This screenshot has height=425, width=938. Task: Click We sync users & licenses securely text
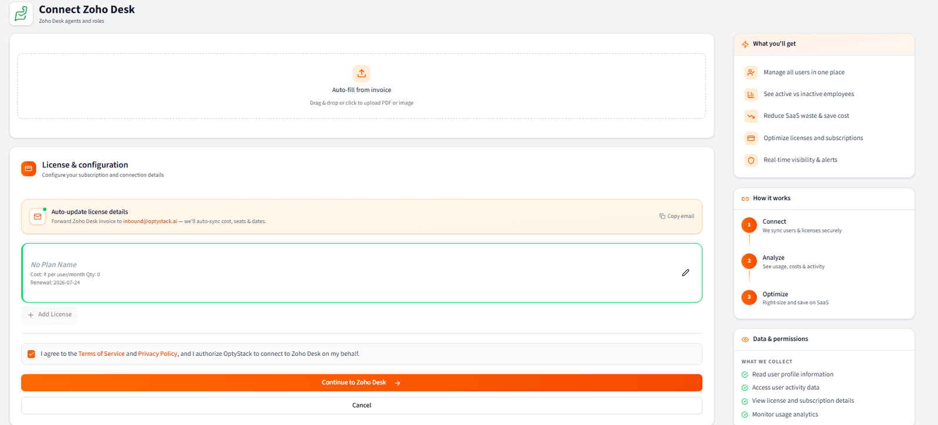[802, 231]
